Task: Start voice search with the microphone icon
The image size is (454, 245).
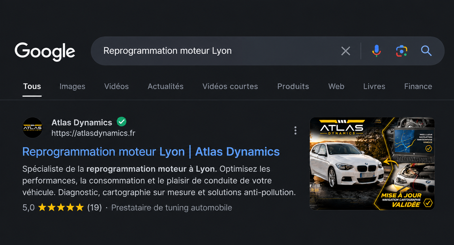Action: 377,51
